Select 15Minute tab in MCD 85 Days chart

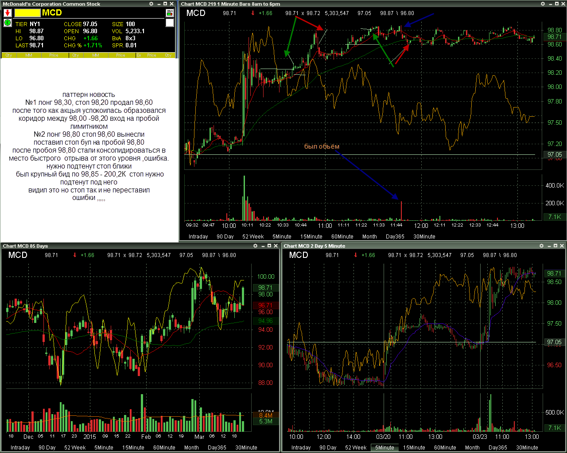(x=133, y=448)
